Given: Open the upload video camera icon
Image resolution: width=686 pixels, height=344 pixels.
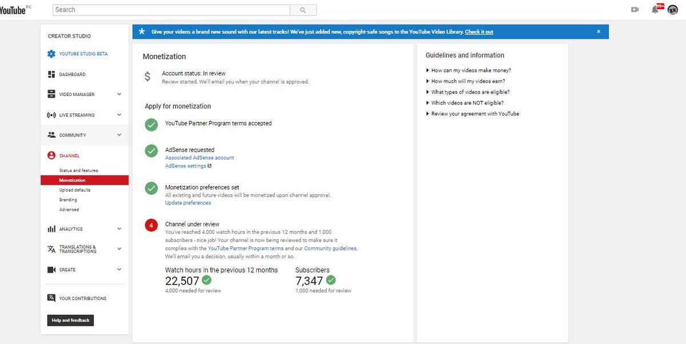Looking at the screenshot, I should click(635, 10).
